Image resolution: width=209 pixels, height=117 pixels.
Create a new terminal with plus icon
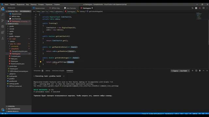click(192, 71)
